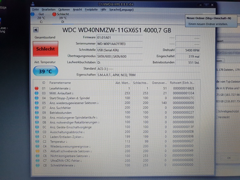
Task: Select the Aktuell schwebende Sektoren row text
Action: pos(71,151)
